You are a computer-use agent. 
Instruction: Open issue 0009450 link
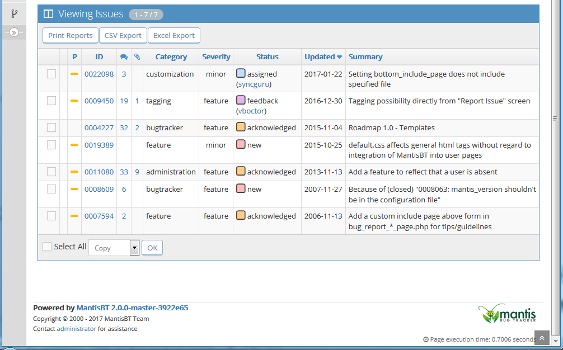tap(99, 101)
